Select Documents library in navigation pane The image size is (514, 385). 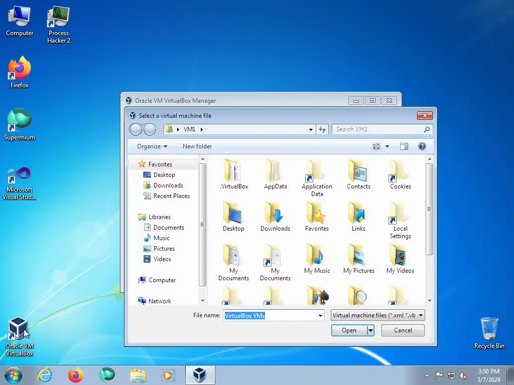tap(164, 228)
